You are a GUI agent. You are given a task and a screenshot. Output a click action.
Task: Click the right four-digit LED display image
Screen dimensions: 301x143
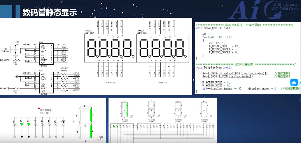163,48
